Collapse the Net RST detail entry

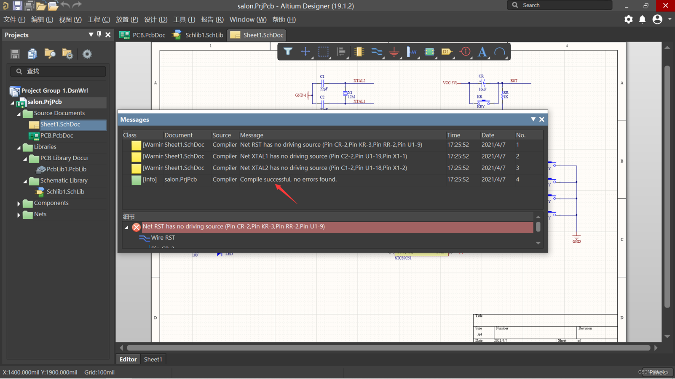pos(126,227)
